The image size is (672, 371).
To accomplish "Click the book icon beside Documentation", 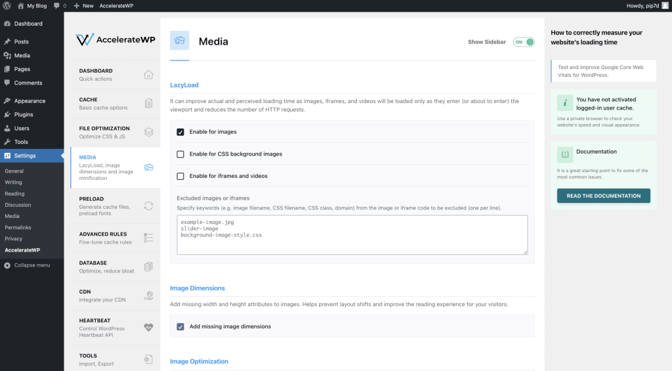I will [565, 155].
